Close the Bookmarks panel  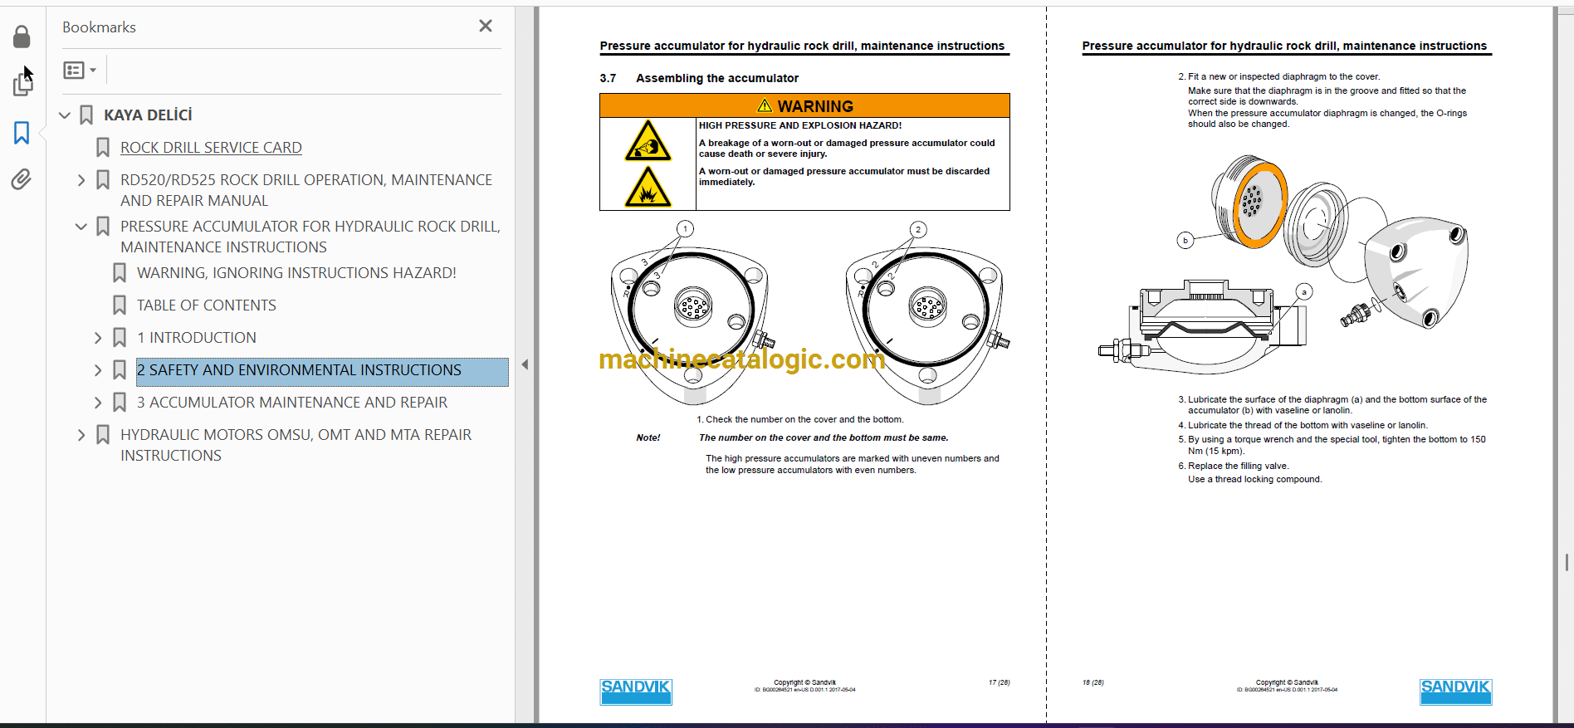click(x=486, y=26)
